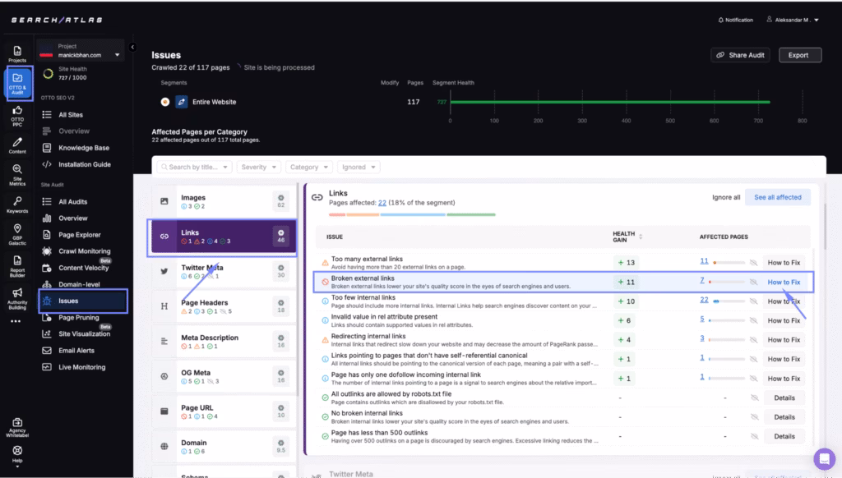Open the Severity filter dropdown
Viewport: 842px width, 478px height.
coord(258,167)
